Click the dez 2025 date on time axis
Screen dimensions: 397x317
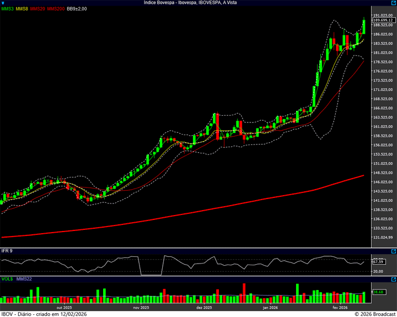(205, 308)
